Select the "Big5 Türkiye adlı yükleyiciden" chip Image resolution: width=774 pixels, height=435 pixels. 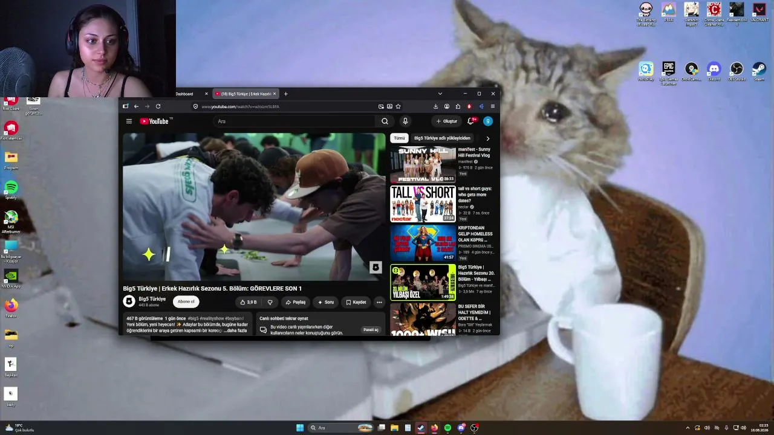[x=442, y=138]
